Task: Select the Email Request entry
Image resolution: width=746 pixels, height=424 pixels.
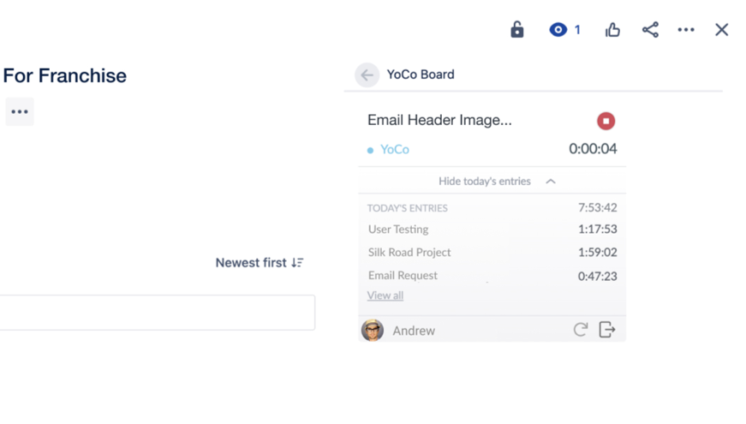Action: (403, 276)
